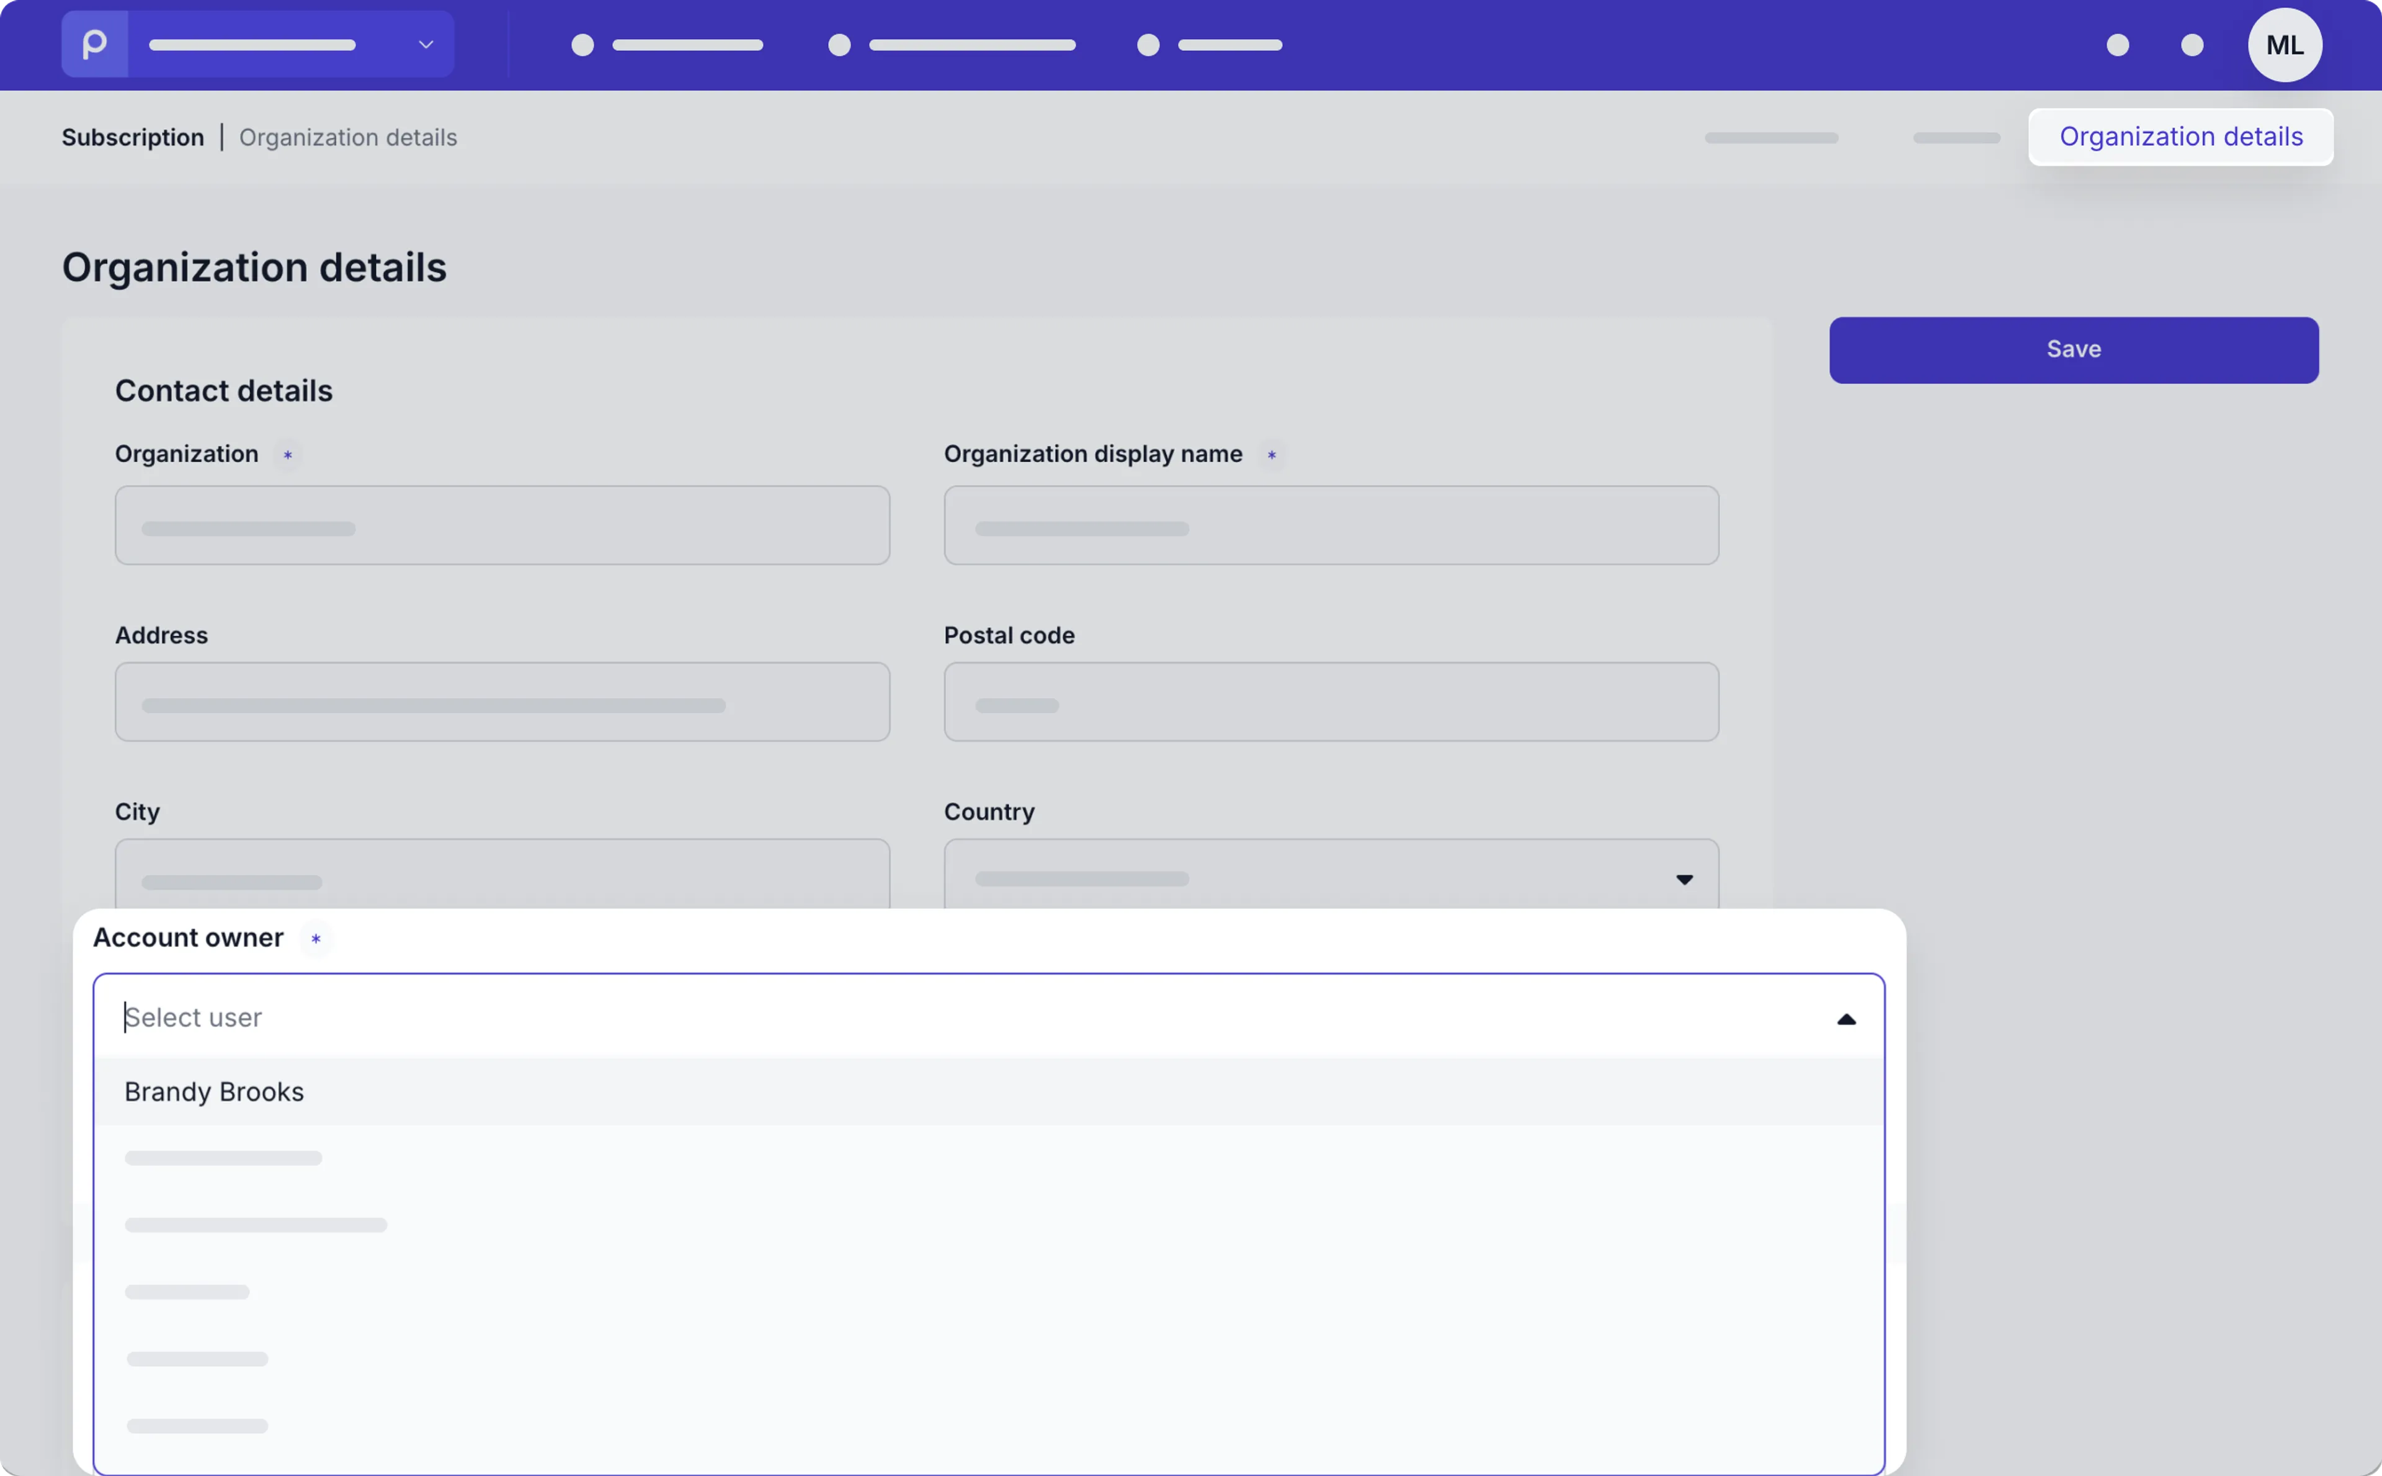Click the Subscription breadcrumb

tap(133, 136)
